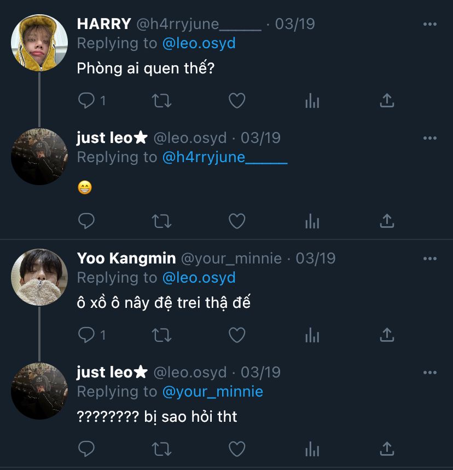Retweet HARRY's 'Phòng ai quen thế?' tweet
453x470 pixels.
coord(161,100)
